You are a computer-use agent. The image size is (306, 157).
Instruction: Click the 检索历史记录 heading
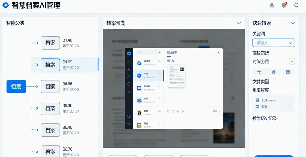tap(265, 118)
